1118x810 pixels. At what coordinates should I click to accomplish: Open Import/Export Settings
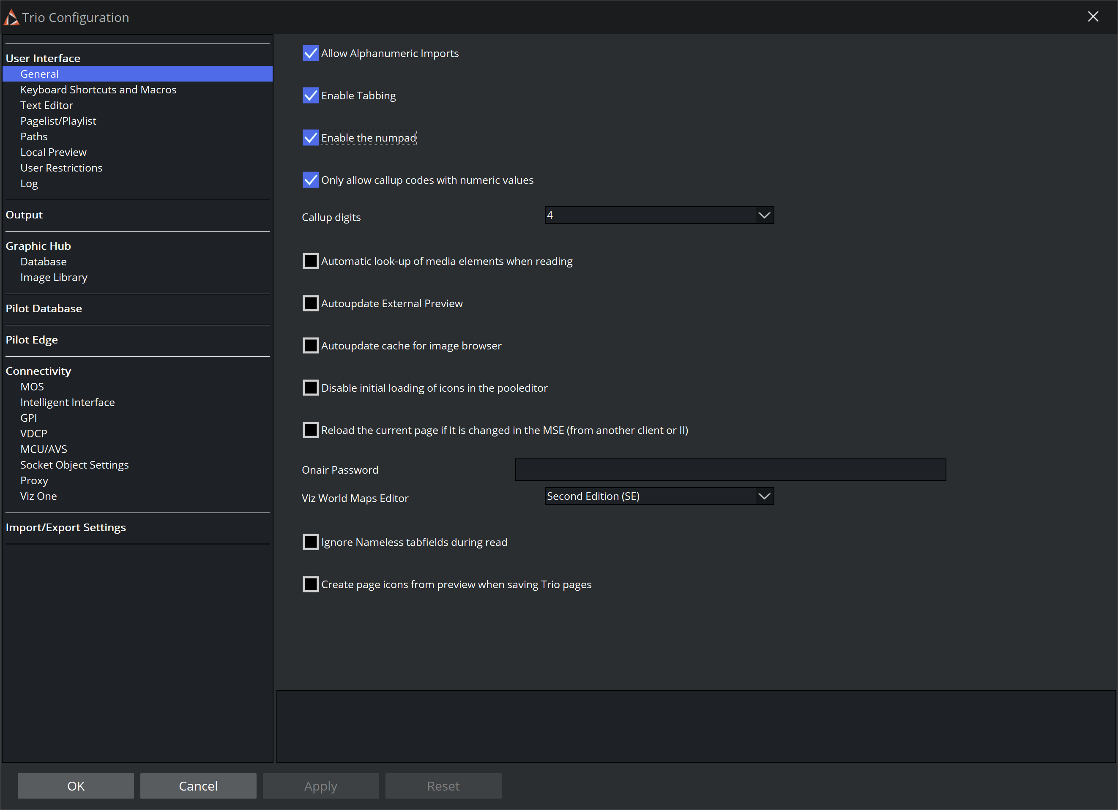(66, 528)
